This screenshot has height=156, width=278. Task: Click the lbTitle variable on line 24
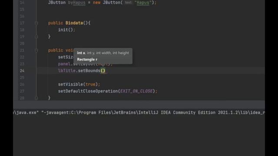click(66, 71)
